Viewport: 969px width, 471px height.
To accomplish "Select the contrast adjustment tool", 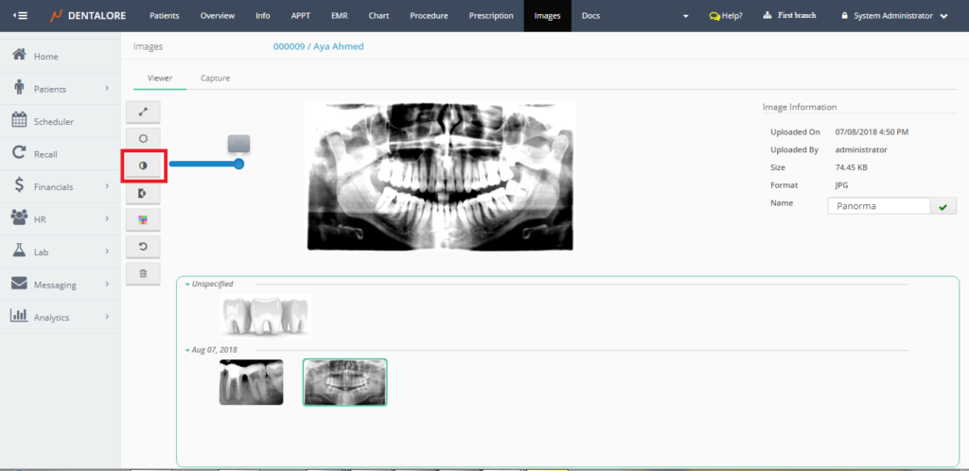I will [x=143, y=166].
